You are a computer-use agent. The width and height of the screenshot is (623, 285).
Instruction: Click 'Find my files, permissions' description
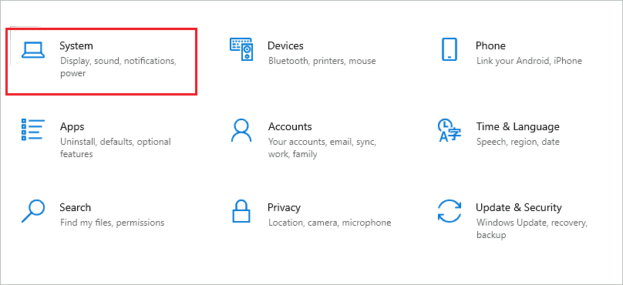click(112, 223)
